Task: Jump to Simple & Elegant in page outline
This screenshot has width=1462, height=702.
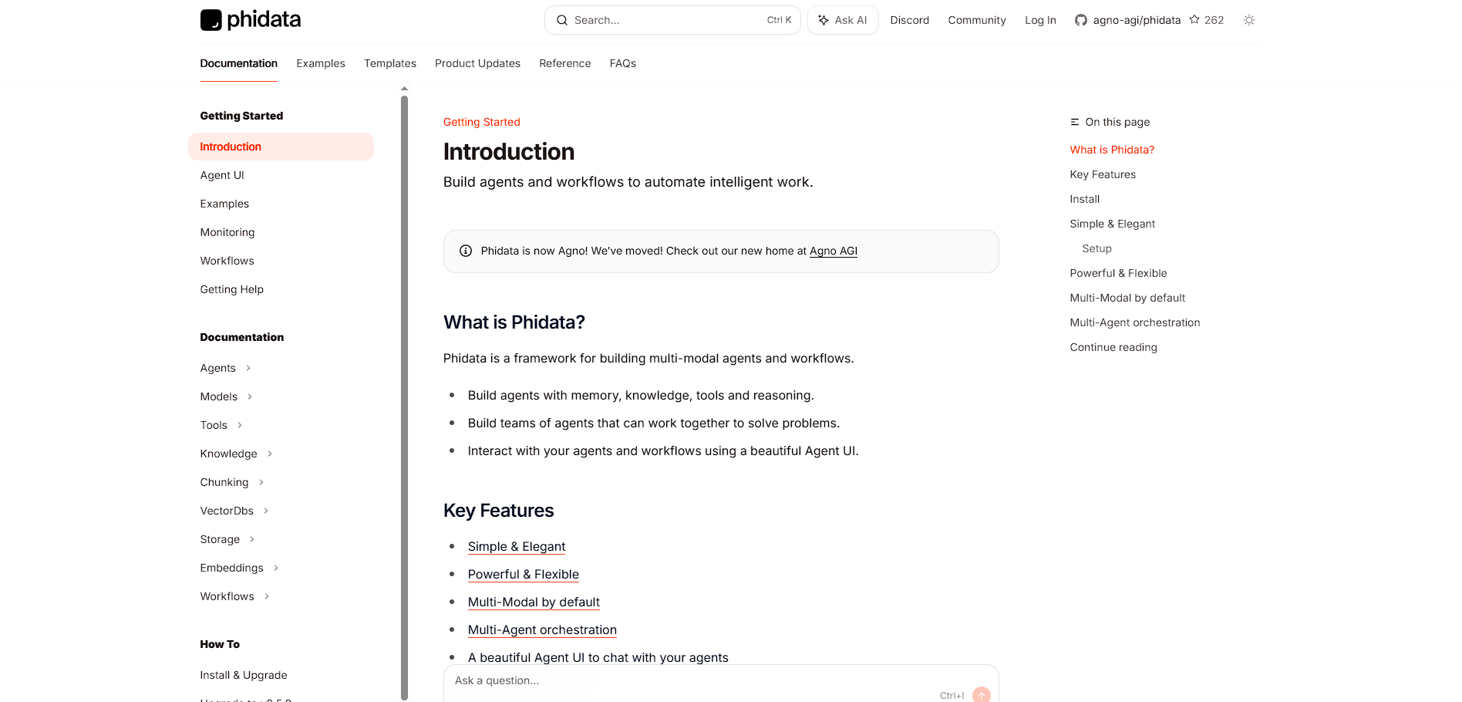Action: [x=1113, y=224]
